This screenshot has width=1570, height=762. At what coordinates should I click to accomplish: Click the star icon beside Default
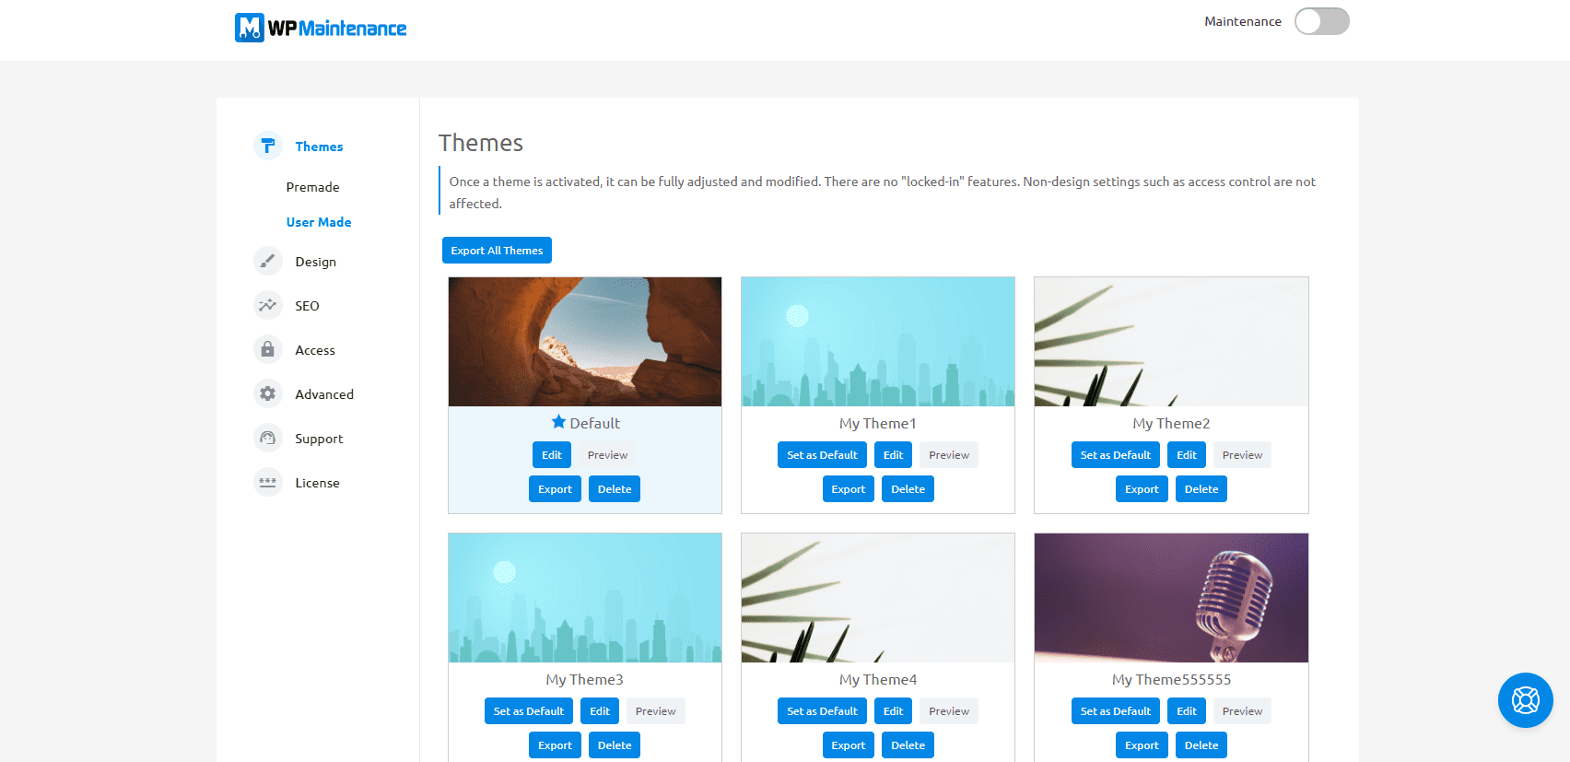[x=558, y=422]
